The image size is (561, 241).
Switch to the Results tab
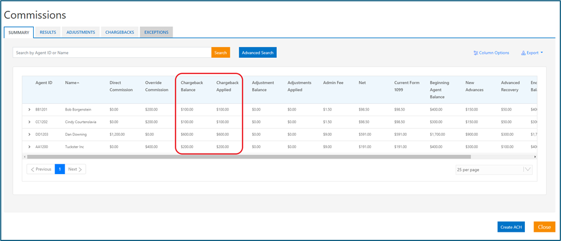point(48,32)
